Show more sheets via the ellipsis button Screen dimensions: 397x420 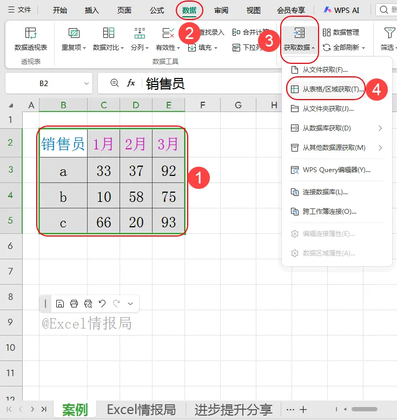click(x=290, y=410)
